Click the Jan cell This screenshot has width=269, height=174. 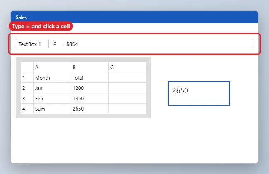pyautogui.click(x=52, y=88)
